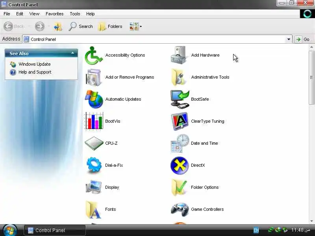The width and height of the screenshot is (315, 236).
Task: Click the Start orb button
Action: [x=9, y=230]
